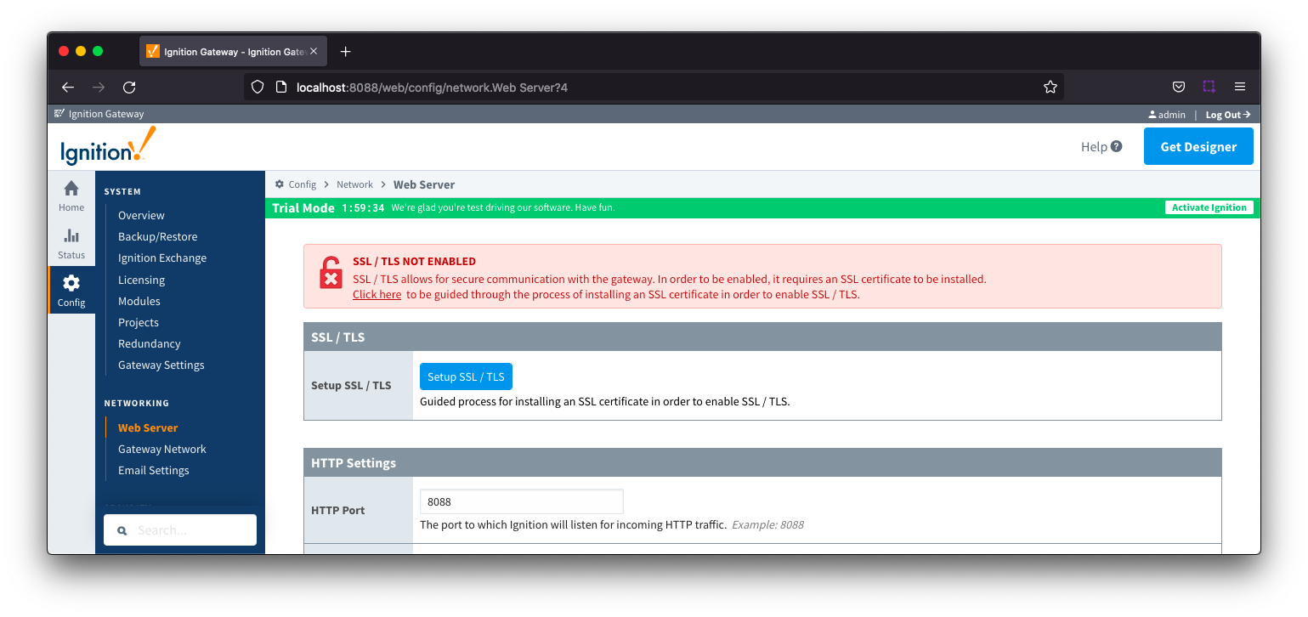Open a new browser tab
This screenshot has width=1308, height=617.
click(345, 52)
